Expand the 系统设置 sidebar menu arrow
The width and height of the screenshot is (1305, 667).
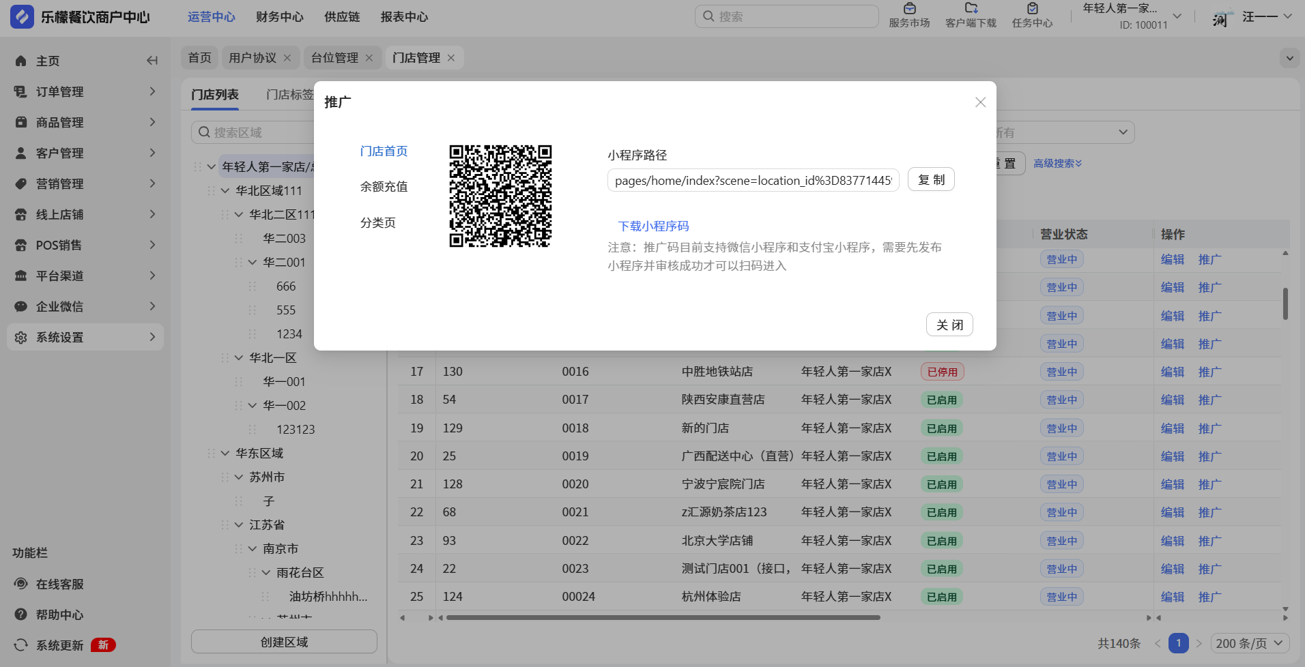152,337
